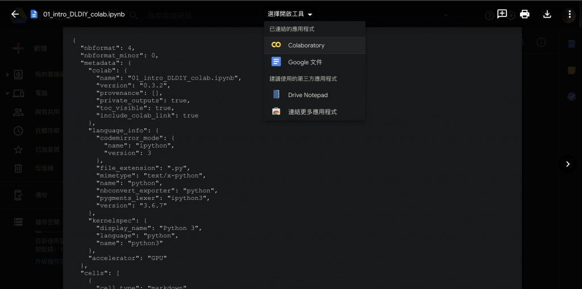Screen dimensions: 582x289
Task: Click the "cells": [ line
Action: point(100,273)
